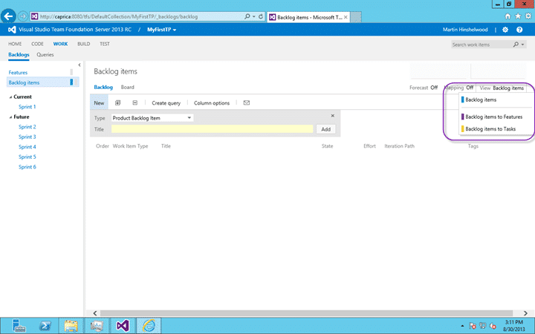Launch PowerShell from taskbar
This screenshot has width=535, height=334.
click(x=45, y=326)
